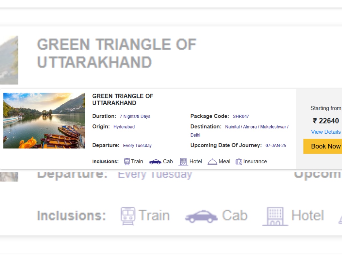Click the sharp Every Tuesday departure value
This screenshot has height=256, width=342.
[137, 146]
